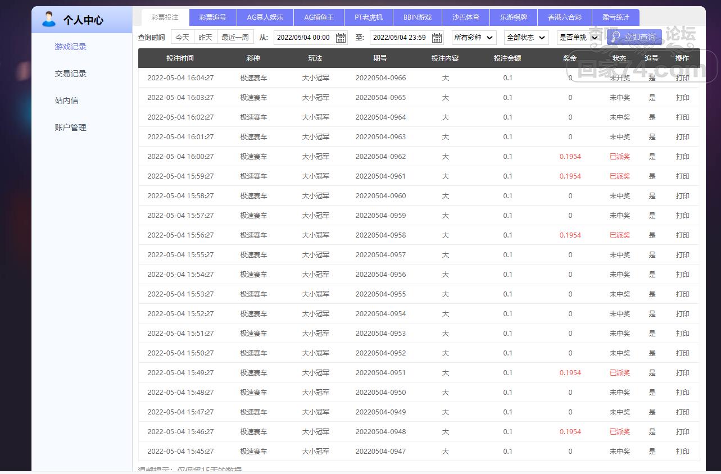Click 打印 for period 20220504-0962
Viewport: 721px width, 474px height.
pyautogui.click(x=682, y=157)
